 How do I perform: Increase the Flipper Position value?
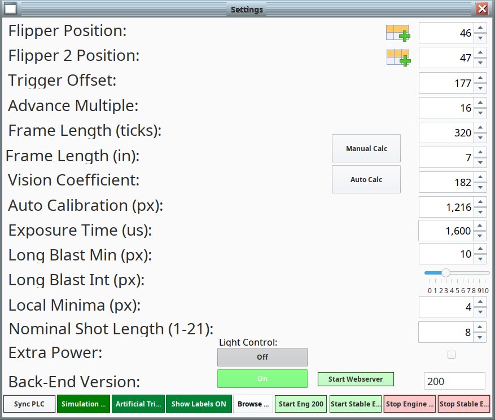480,28
